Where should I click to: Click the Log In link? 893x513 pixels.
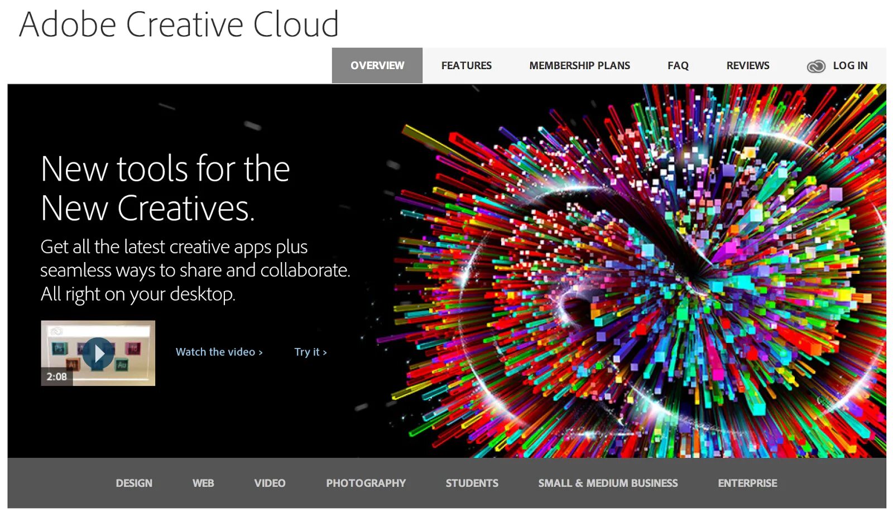coord(850,65)
